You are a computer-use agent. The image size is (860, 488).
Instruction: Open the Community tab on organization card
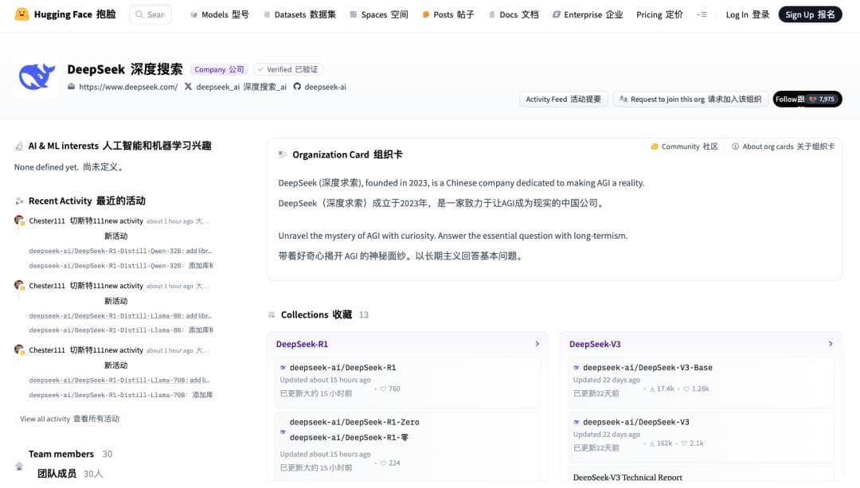pos(684,146)
